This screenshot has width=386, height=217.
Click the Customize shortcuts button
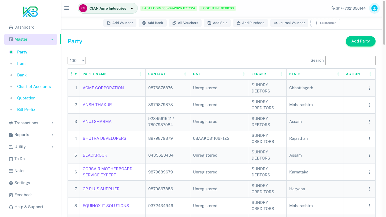[x=325, y=23]
